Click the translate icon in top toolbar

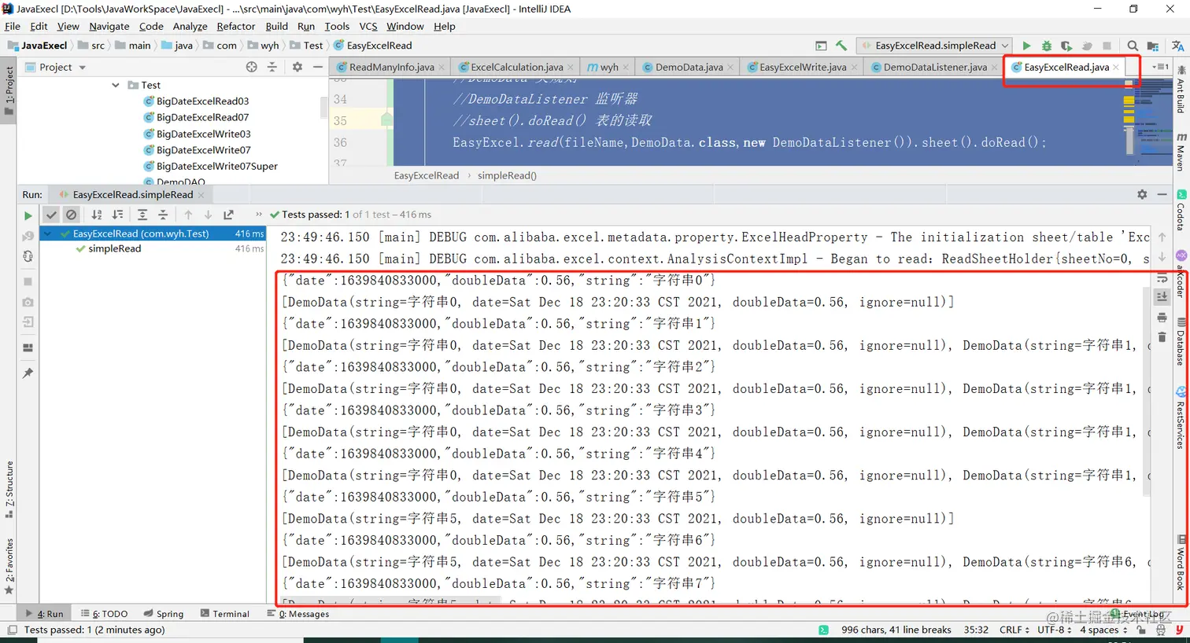tap(1178, 46)
